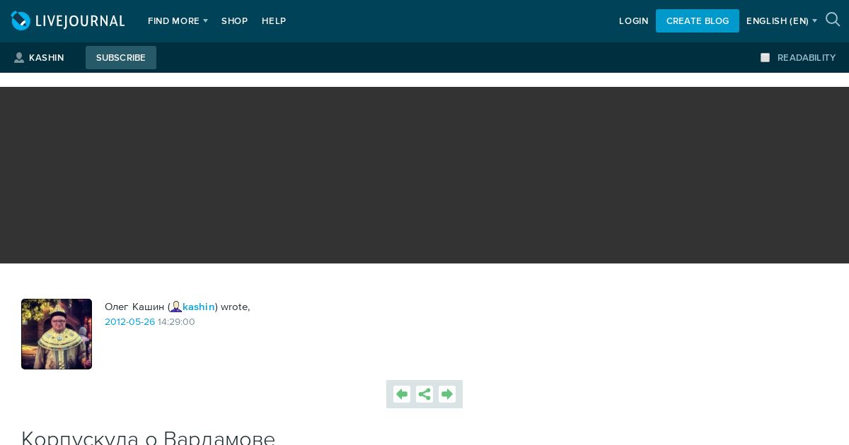
Task: Expand the Find More dropdown
Action: (178, 21)
